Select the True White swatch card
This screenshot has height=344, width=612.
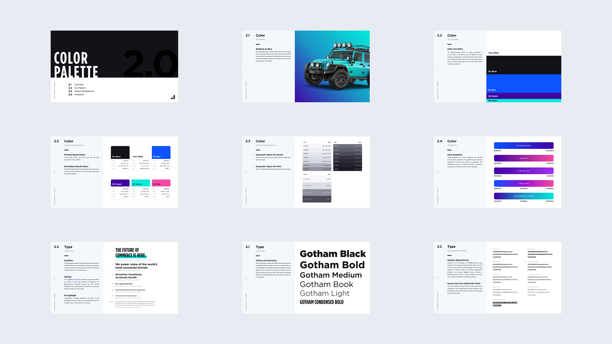point(141,158)
